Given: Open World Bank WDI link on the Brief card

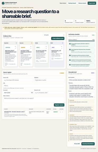Looking at the screenshot, I should coord(58,59).
